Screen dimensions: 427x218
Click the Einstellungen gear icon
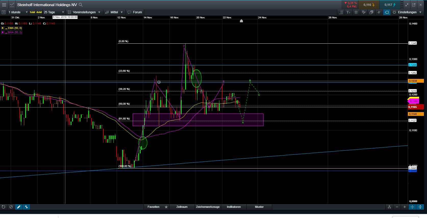pyautogui.click(x=394, y=12)
